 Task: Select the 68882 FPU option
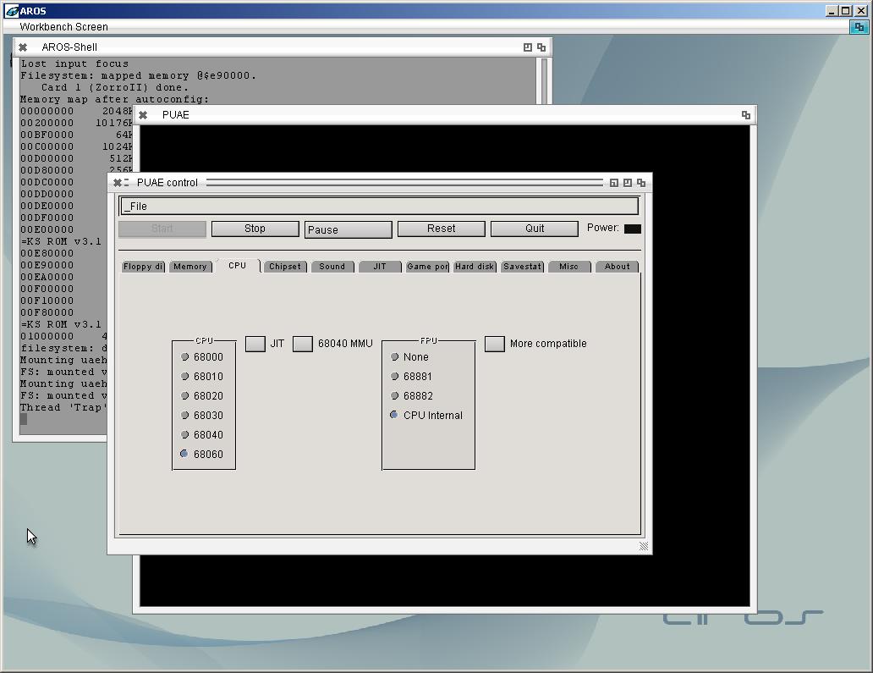tap(395, 395)
